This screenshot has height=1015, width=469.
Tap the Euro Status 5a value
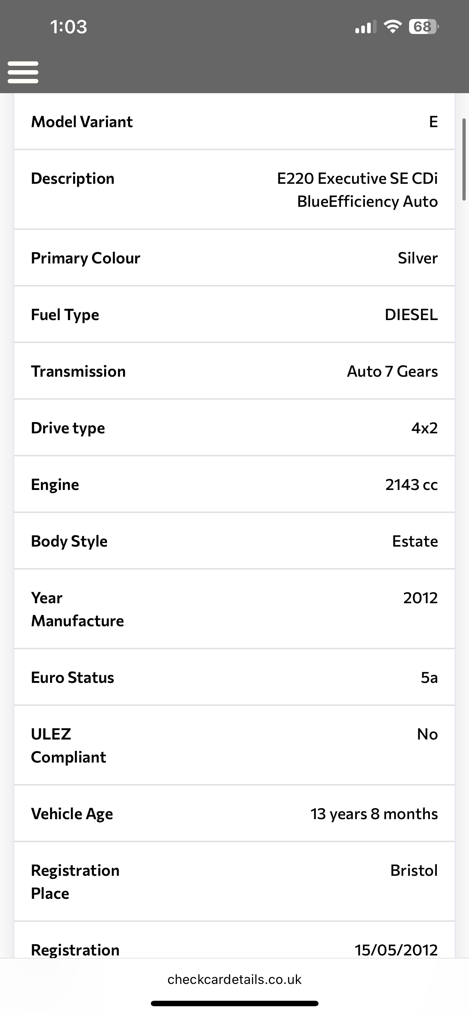[429, 677]
